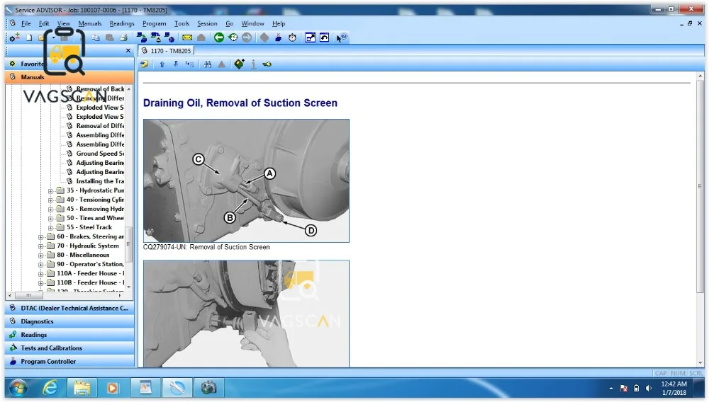This screenshot has width=709, height=402.
Task: Select 'Installing the Tra' tree entry
Action: [x=100, y=181]
